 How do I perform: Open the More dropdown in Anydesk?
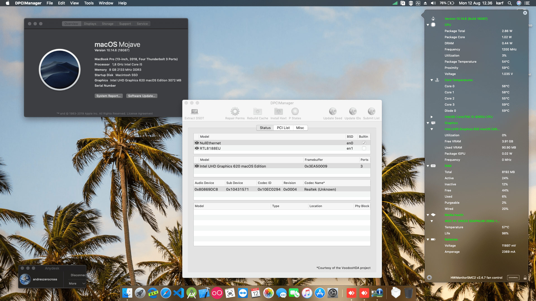77,283
